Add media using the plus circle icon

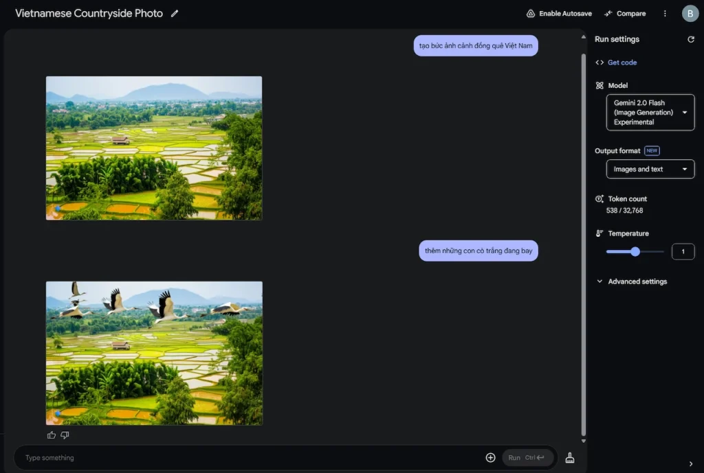click(x=490, y=457)
